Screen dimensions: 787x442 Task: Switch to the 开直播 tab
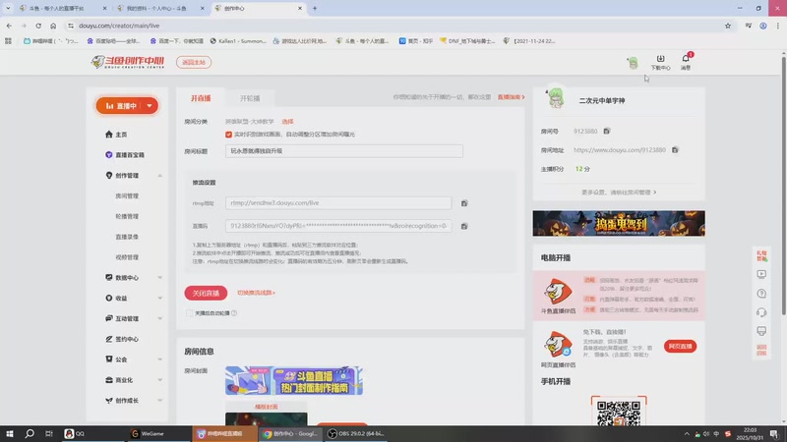(201, 98)
